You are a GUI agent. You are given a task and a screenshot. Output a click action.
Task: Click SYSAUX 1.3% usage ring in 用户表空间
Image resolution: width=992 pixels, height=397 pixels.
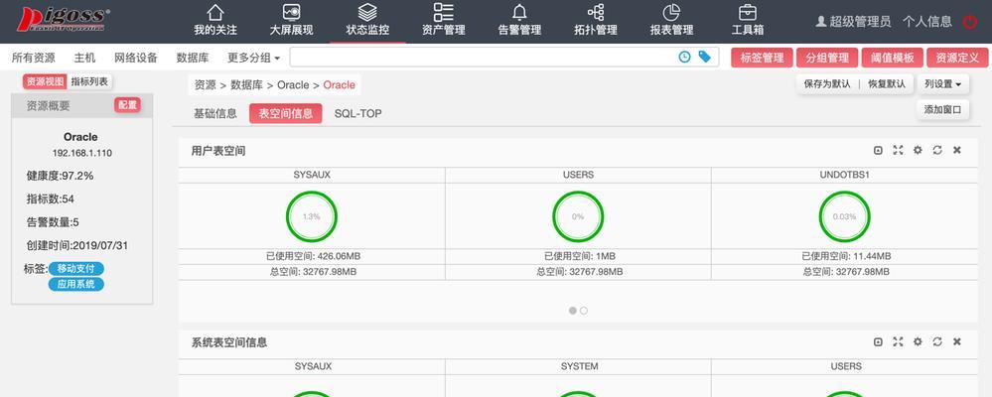[311, 216]
